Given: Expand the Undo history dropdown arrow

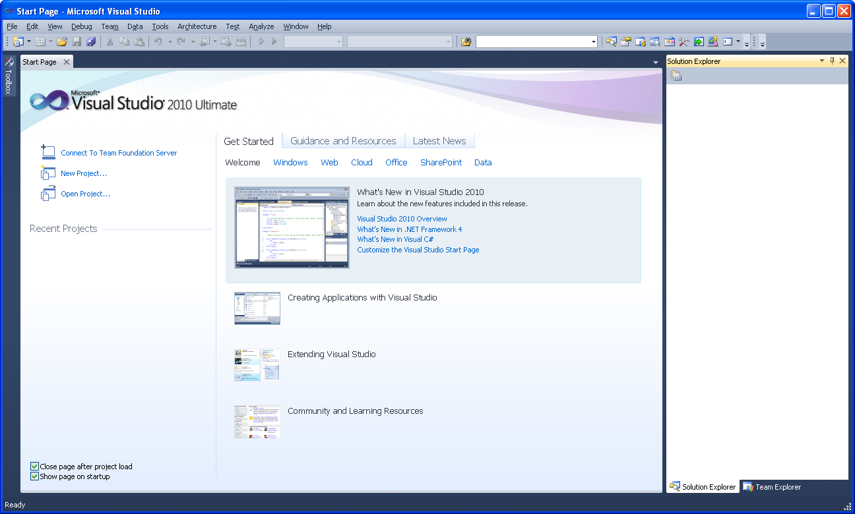Looking at the screenshot, I should tap(170, 42).
